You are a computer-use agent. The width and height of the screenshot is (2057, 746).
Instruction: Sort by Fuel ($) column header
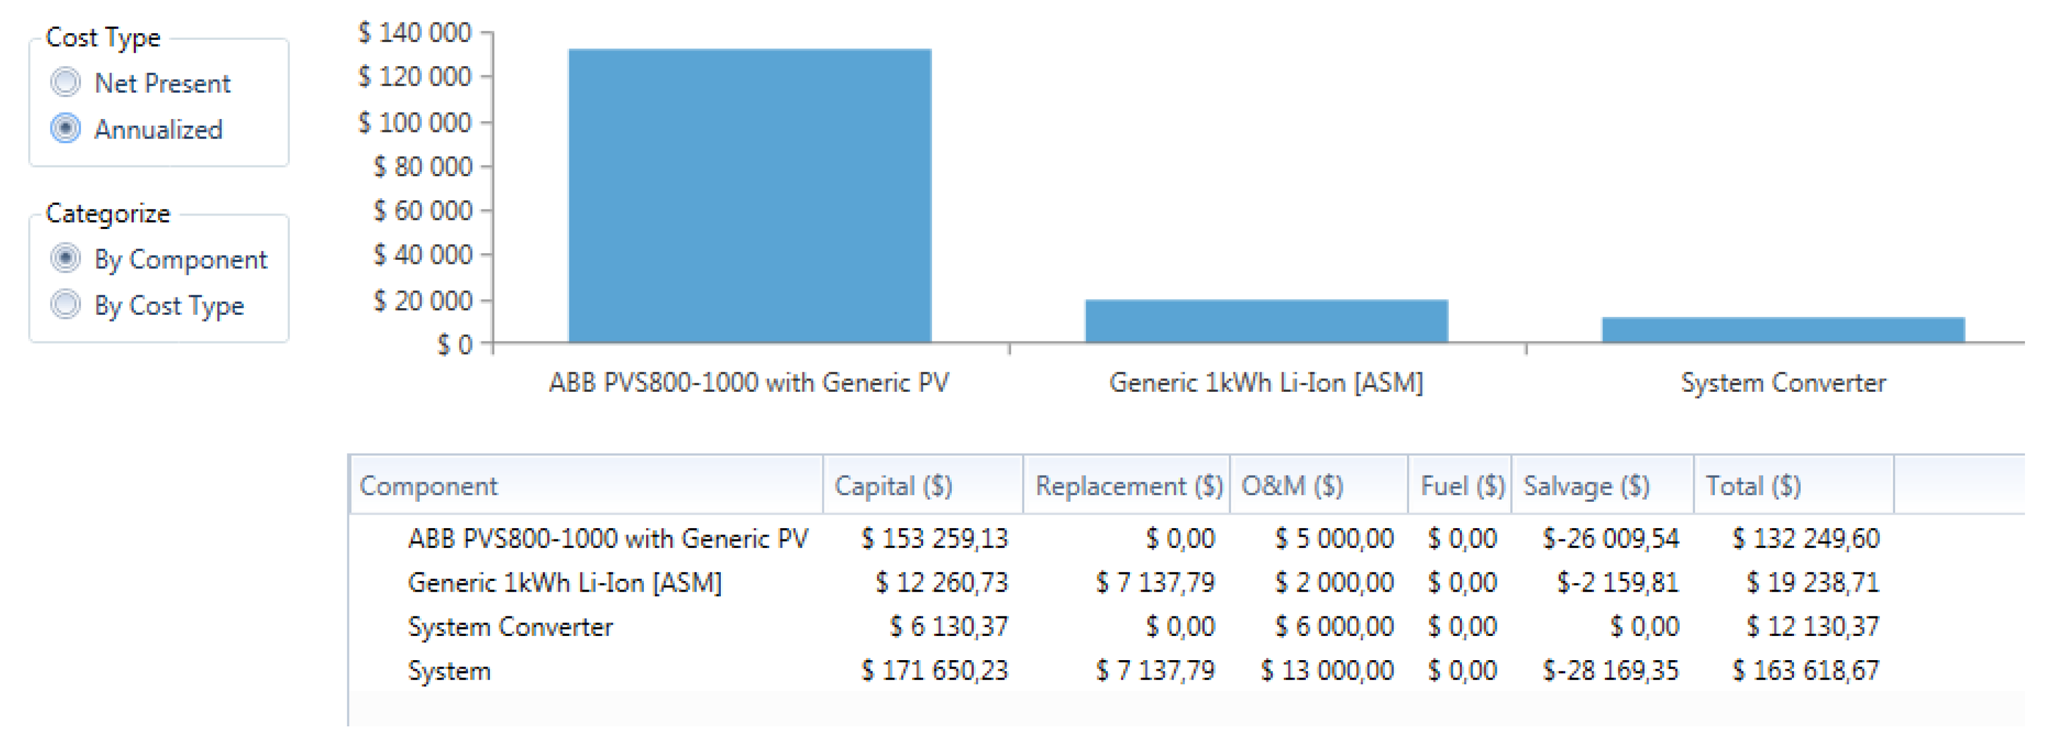pyautogui.click(x=1460, y=485)
